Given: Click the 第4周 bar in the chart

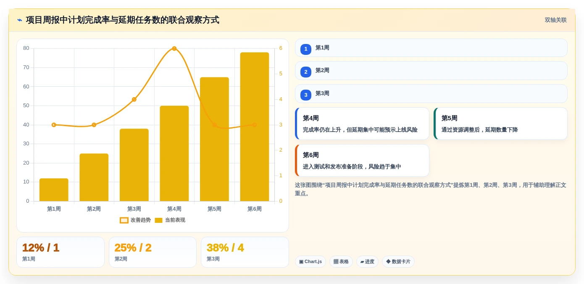Looking at the screenshot, I should [x=174, y=153].
